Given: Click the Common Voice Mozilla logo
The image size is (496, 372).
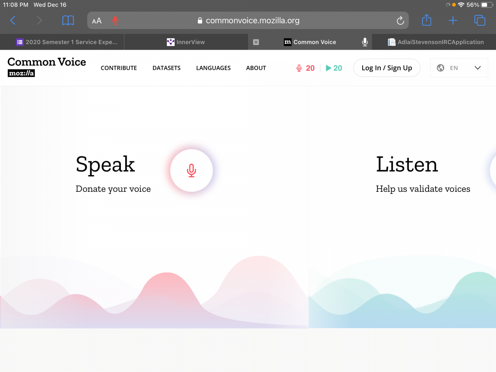Looking at the screenshot, I should point(46,67).
